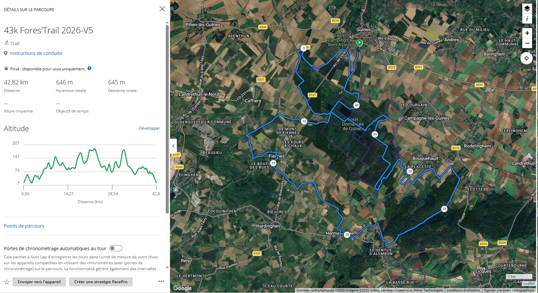This screenshot has height=293, width=538.
Task: Click Créer une stratégie PacePro button
Action: point(101,282)
